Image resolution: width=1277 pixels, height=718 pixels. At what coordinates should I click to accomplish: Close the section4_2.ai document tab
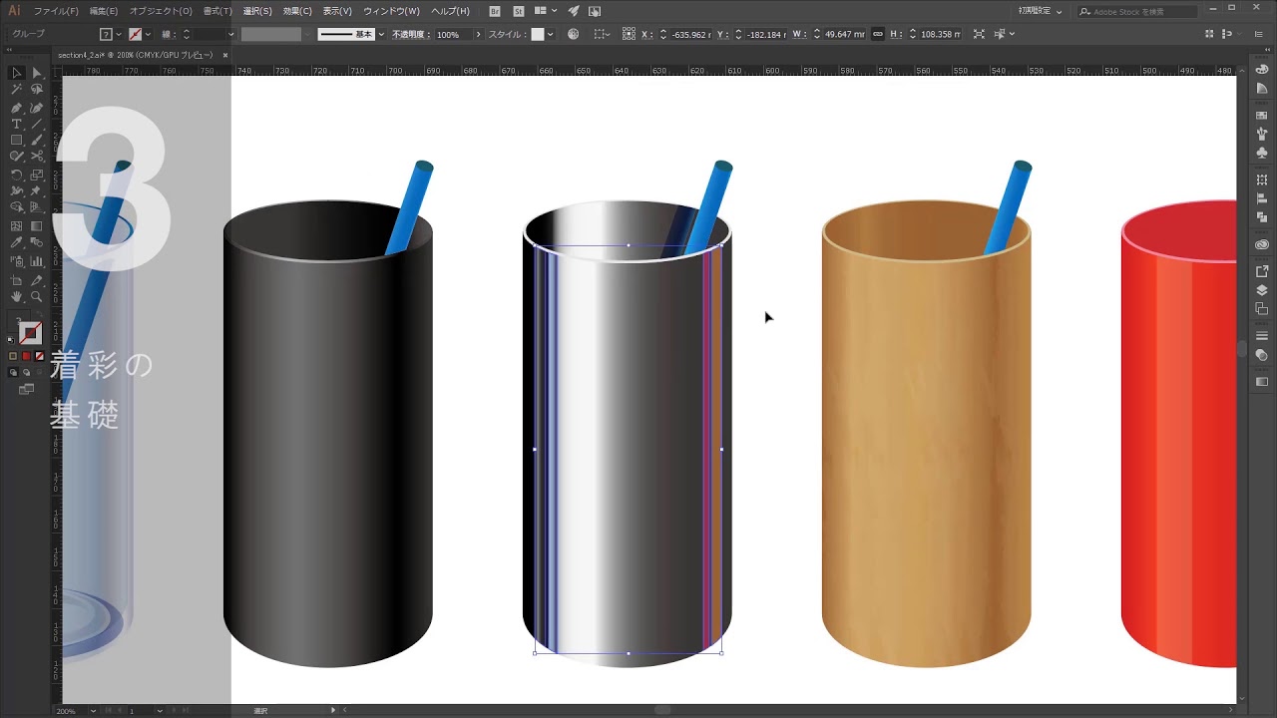(x=224, y=56)
